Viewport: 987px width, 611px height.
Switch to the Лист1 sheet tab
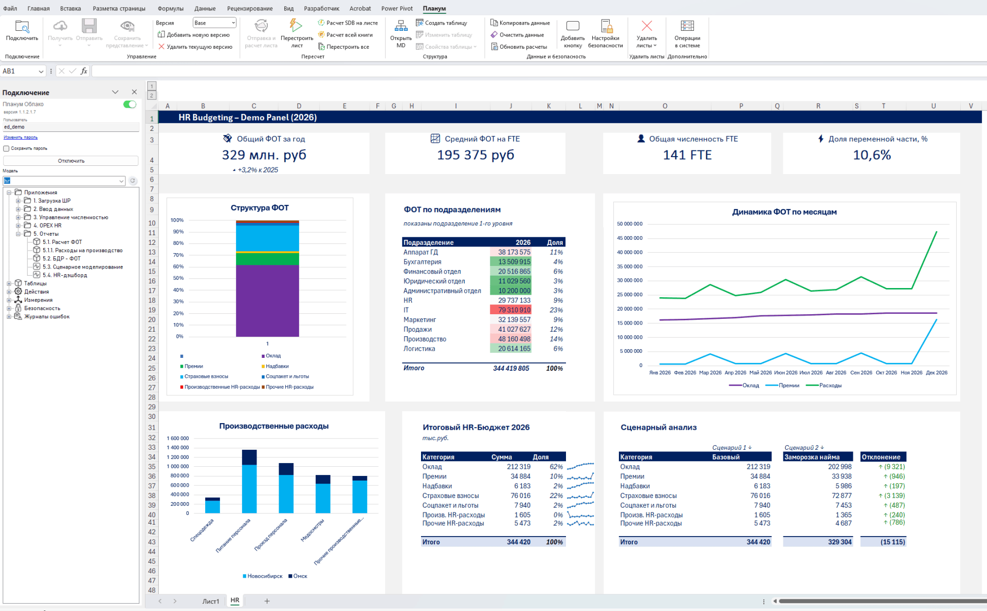(x=210, y=601)
